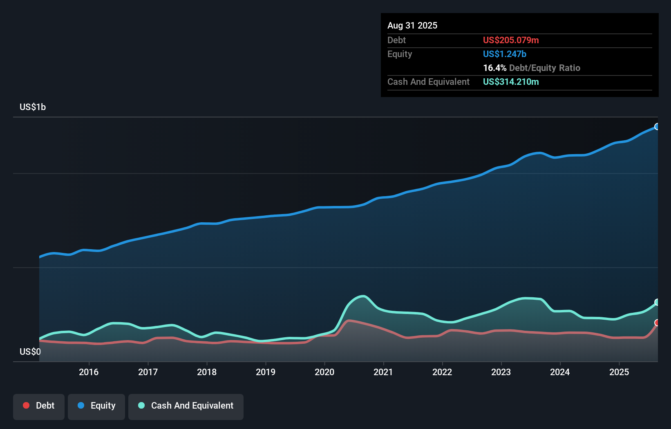Click the Cash And Equivalent tooltip label

point(428,82)
